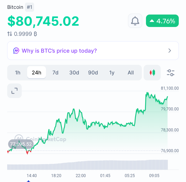Select the 1h timeframe

click(18, 73)
